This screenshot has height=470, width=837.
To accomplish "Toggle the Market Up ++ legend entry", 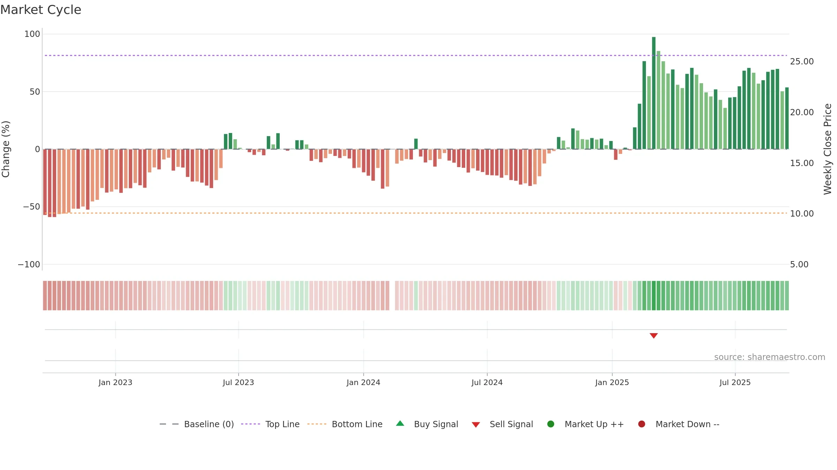I will point(585,424).
